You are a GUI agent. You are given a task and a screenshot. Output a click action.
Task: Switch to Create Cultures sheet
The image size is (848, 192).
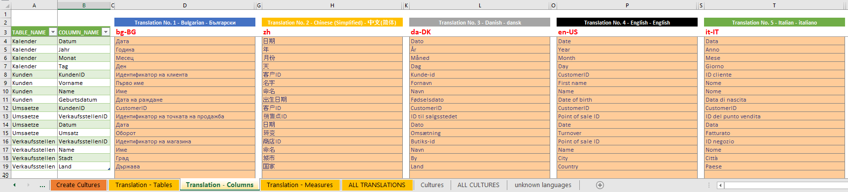click(78, 185)
